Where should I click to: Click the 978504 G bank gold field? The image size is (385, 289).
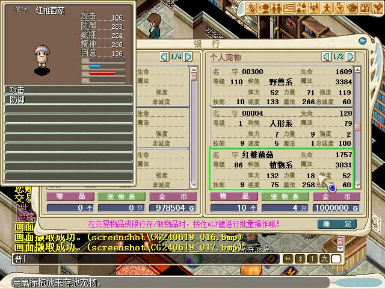point(173,208)
